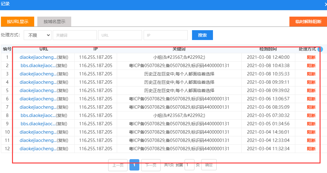
Task: Click the IP filter input box
Action: pyautogui.click(x=166, y=35)
